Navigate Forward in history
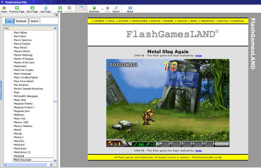 pyautogui.click(x=69, y=9)
